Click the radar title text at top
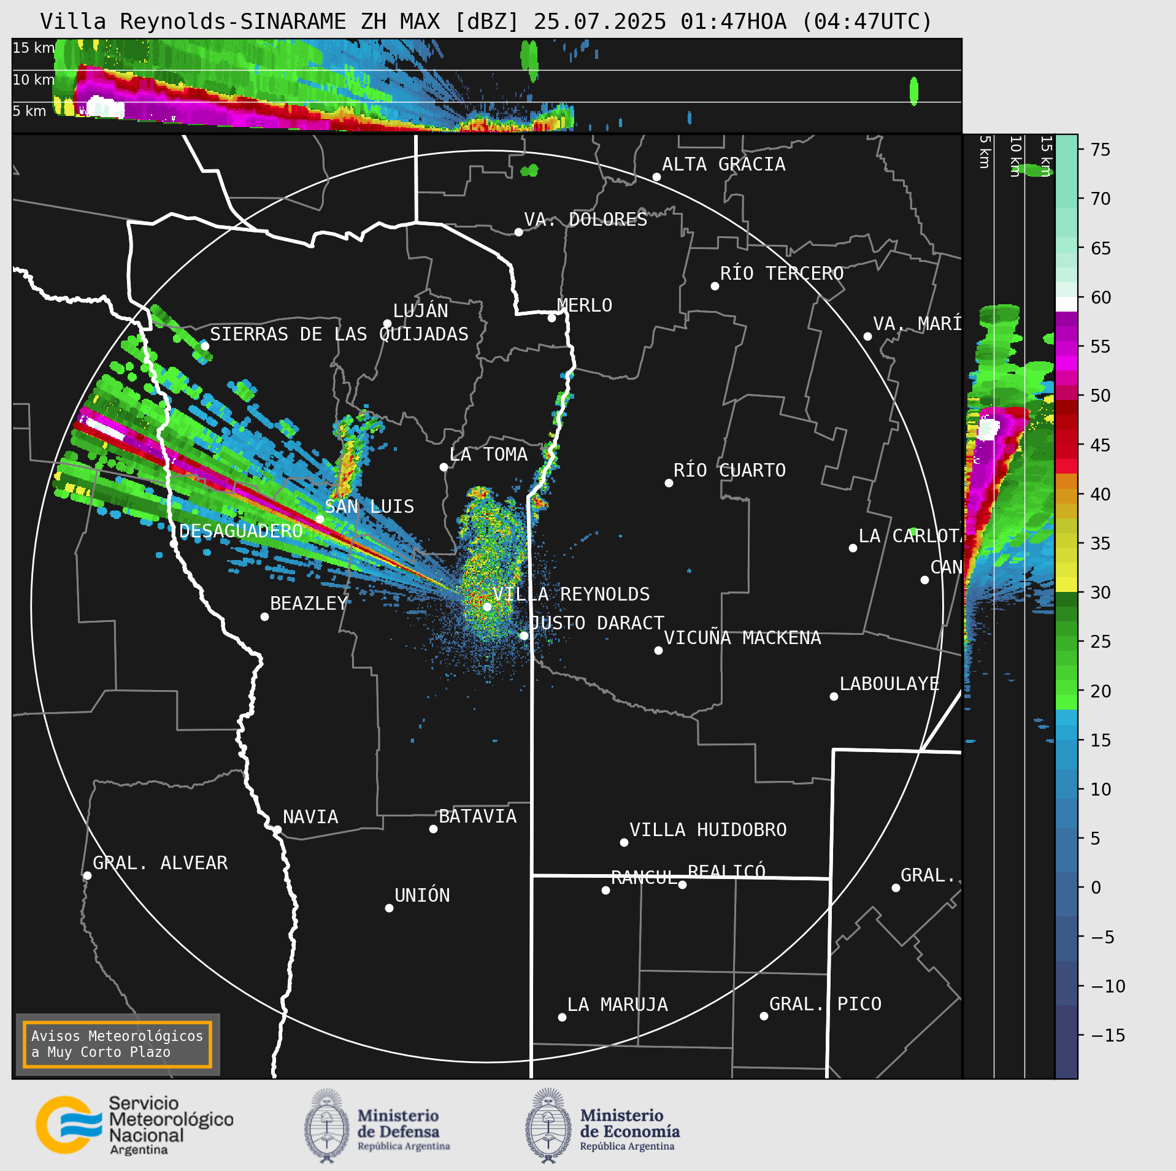The width and height of the screenshot is (1176, 1171). pos(486,21)
